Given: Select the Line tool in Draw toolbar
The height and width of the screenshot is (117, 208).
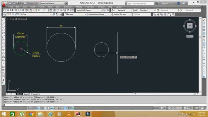Looking at the screenshot, I should (x=3, y=20).
